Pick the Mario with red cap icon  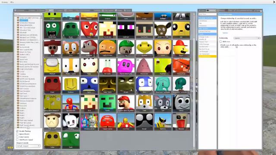(126, 103)
